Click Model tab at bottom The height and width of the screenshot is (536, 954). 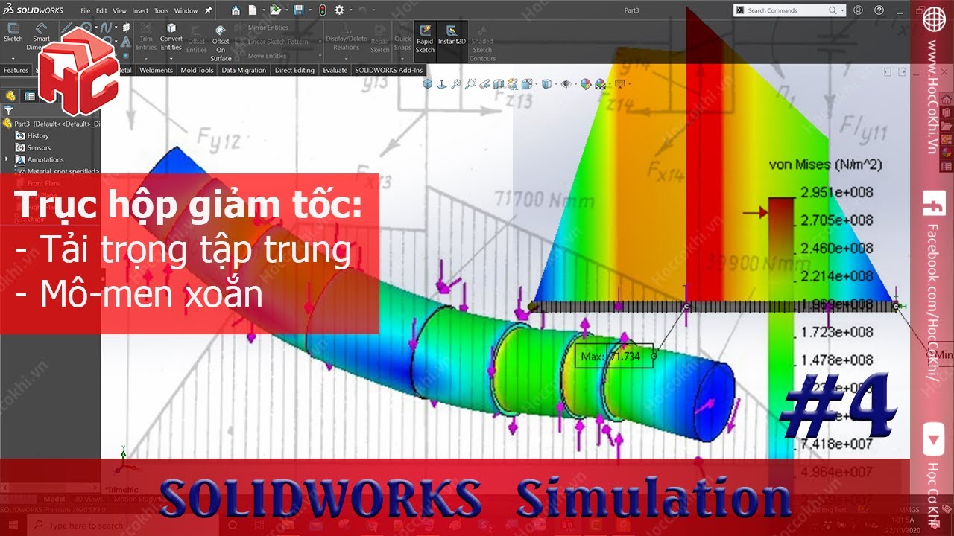click(x=54, y=500)
